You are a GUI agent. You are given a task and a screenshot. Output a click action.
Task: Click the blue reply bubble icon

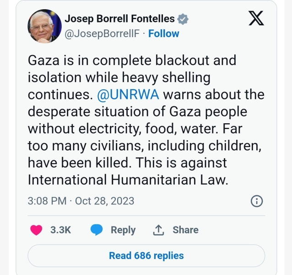96,230
